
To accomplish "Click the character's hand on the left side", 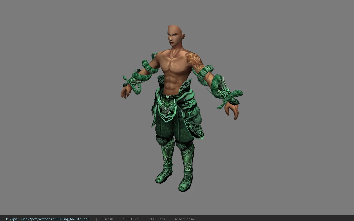I will coord(125,92).
